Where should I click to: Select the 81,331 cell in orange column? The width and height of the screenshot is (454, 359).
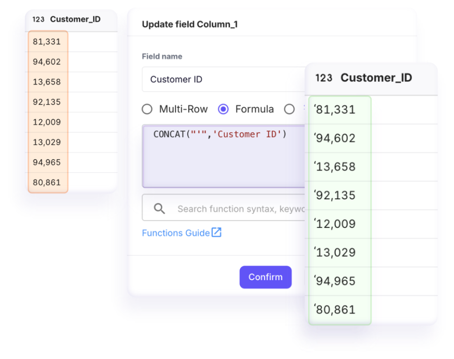click(x=48, y=42)
